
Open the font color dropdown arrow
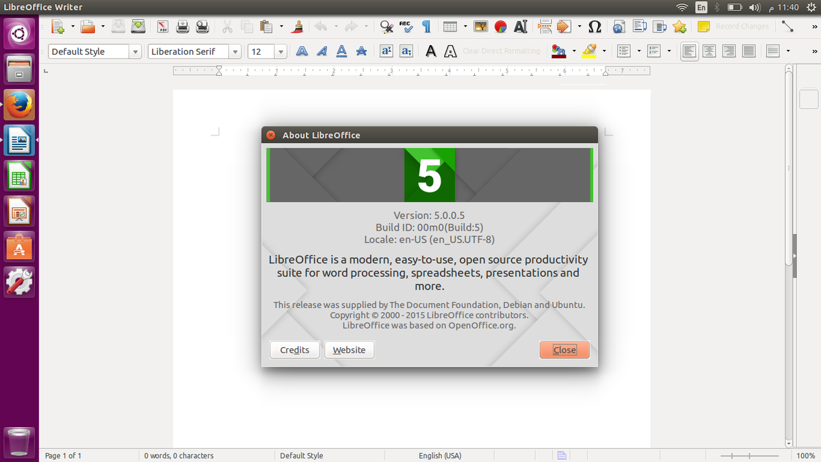click(573, 51)
